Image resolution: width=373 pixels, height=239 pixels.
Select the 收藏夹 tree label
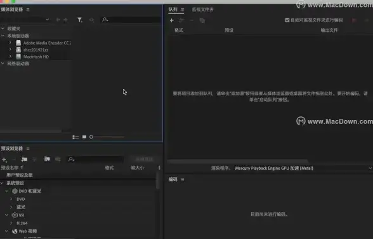tap(13, 29)
